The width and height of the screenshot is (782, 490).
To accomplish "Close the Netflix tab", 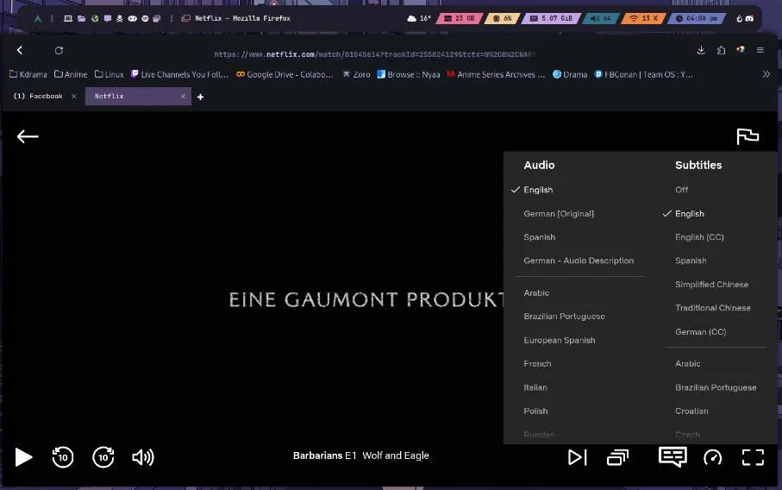I will (183, 97).
